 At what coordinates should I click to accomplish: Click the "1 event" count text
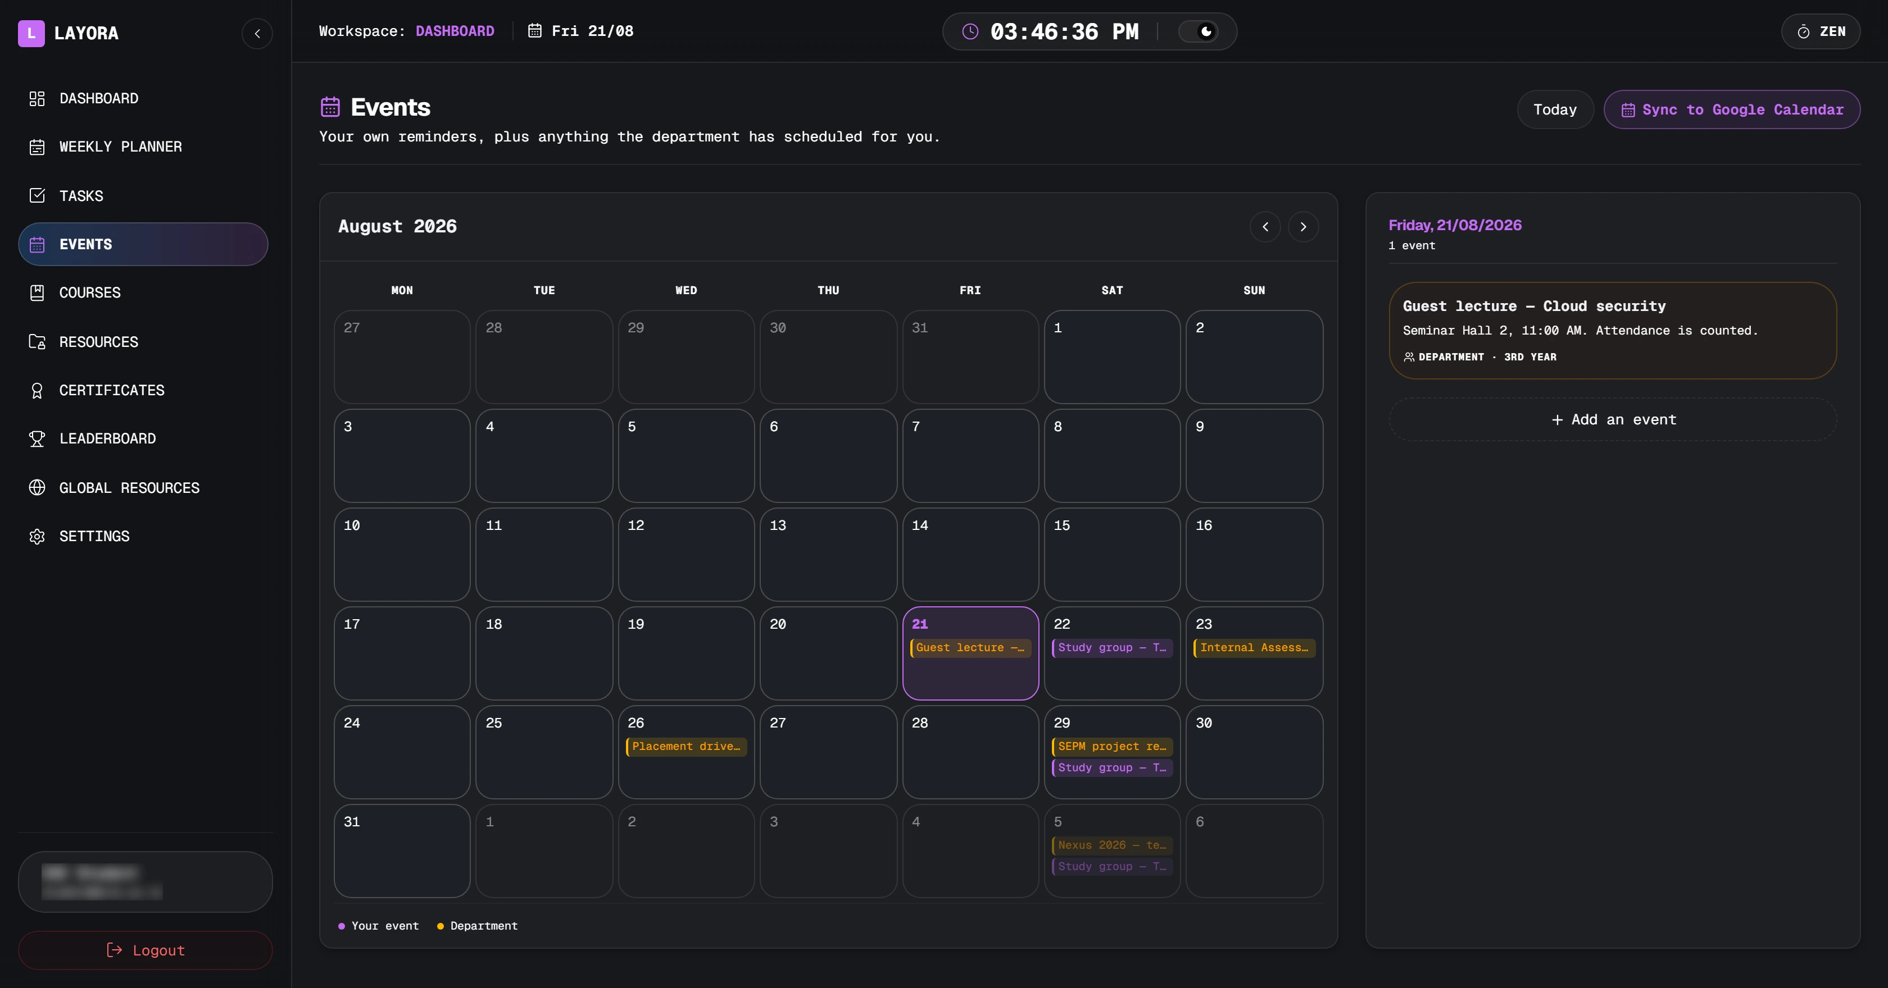[x=1412, y=245]
